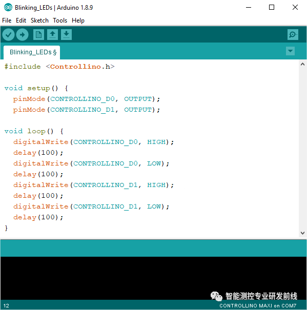The width and height of the screenshot is (307, 310).
Task: Open the Sketch menu
Action: (x=39, y=20)
